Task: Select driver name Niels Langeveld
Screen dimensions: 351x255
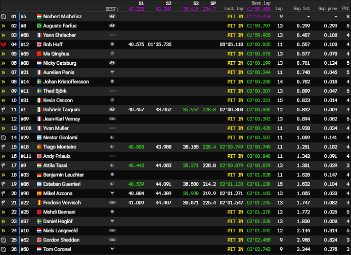Action: click(x=61, y=231)
